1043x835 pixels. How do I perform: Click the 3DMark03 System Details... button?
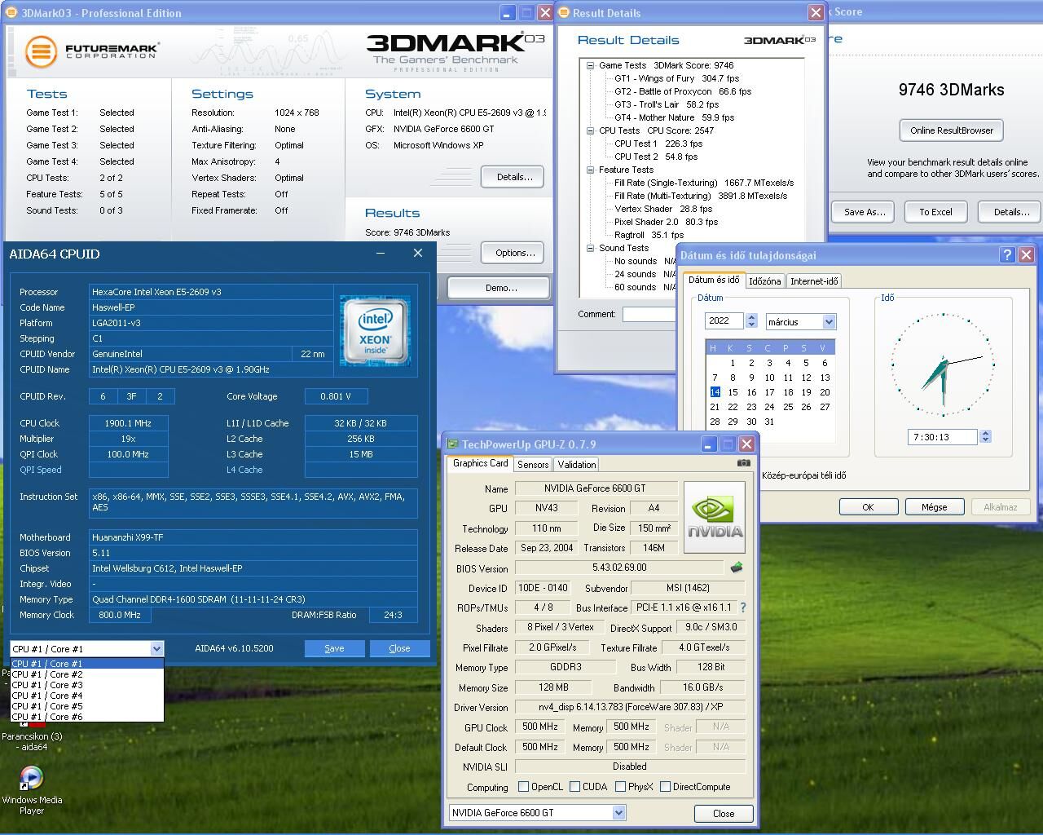pos(513,177)
